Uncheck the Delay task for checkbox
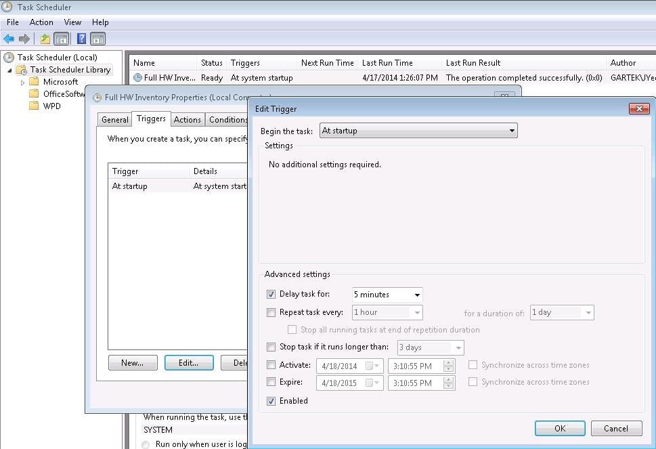This screenshot has height=449, width=656. point(271,294)
